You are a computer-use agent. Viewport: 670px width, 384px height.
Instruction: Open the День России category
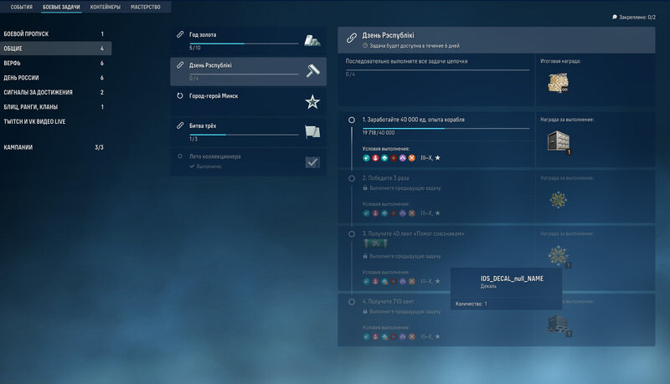click(55, 78)
